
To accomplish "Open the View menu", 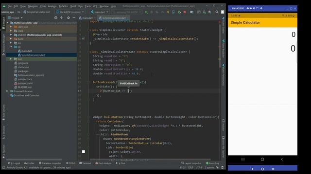I will pos(23,6).
